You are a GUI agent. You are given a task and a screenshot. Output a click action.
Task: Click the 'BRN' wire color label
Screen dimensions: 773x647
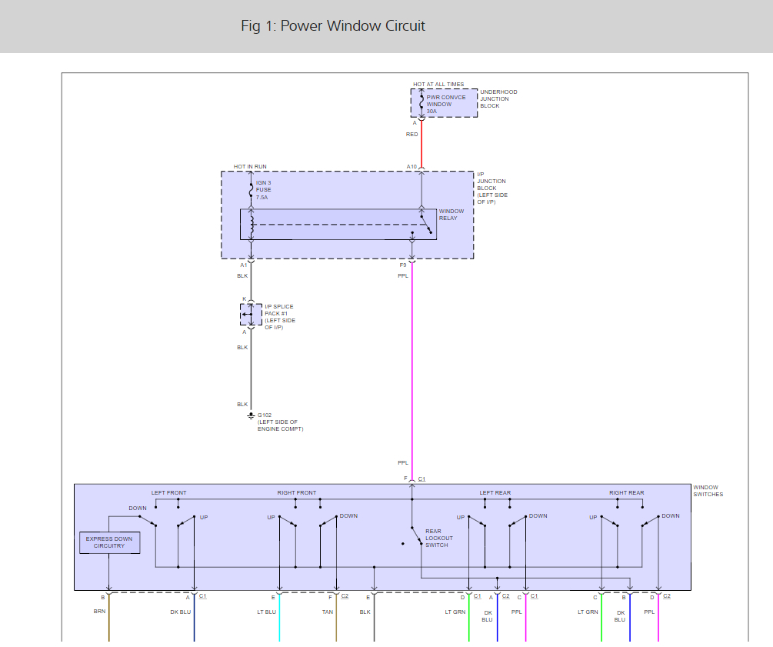tap(99, 611)
